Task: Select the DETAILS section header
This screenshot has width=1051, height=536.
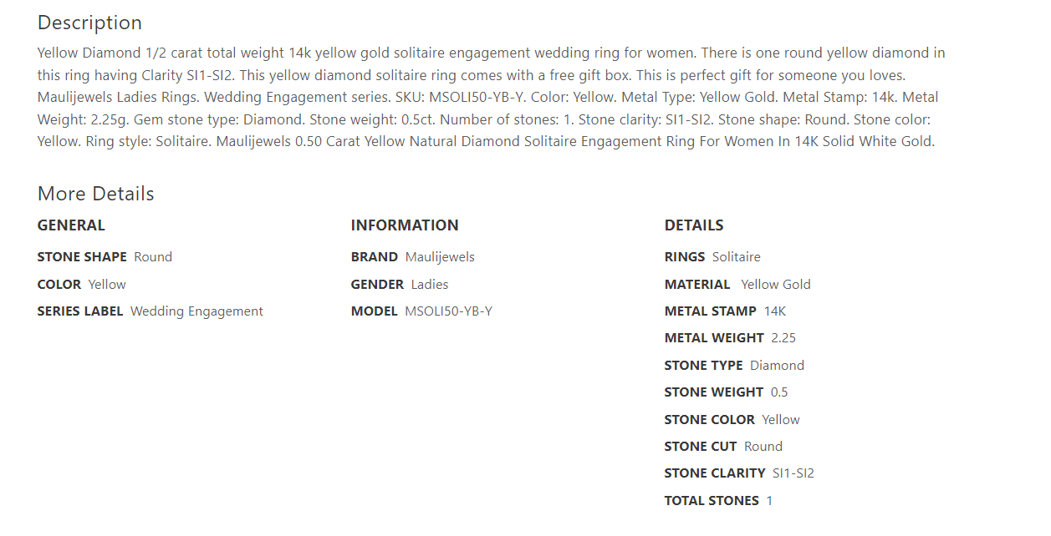Action: coord(694,225)
